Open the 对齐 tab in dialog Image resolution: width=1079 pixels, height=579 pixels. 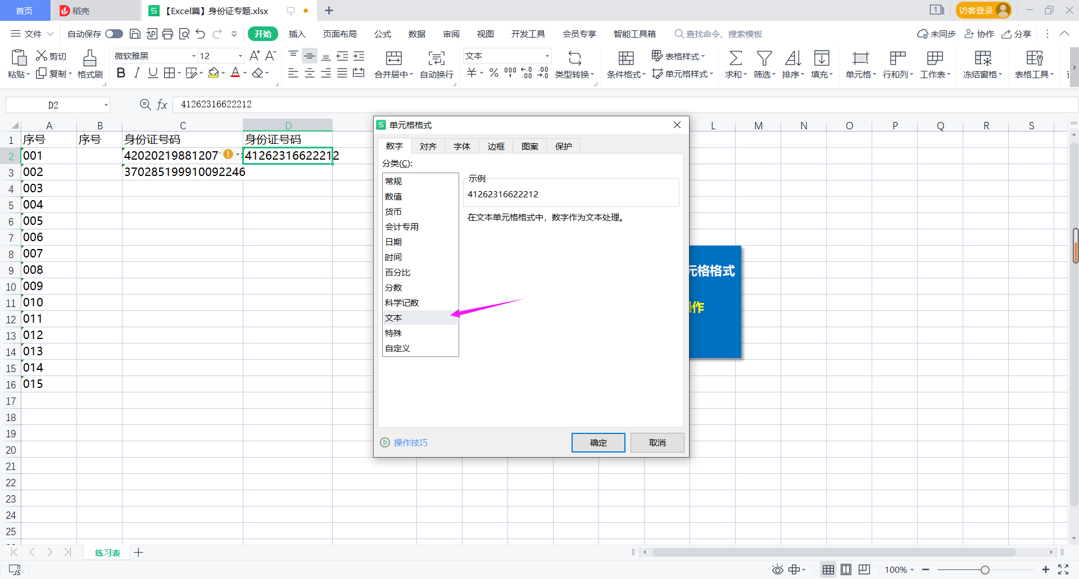point(428,146)
